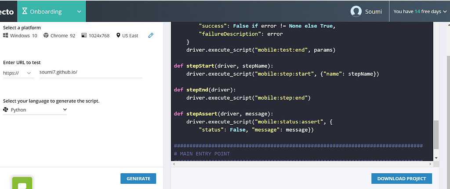Expand the Onboarding dropdown chevron
Viewport: 450px width, 189px height.
pos(79,12)
